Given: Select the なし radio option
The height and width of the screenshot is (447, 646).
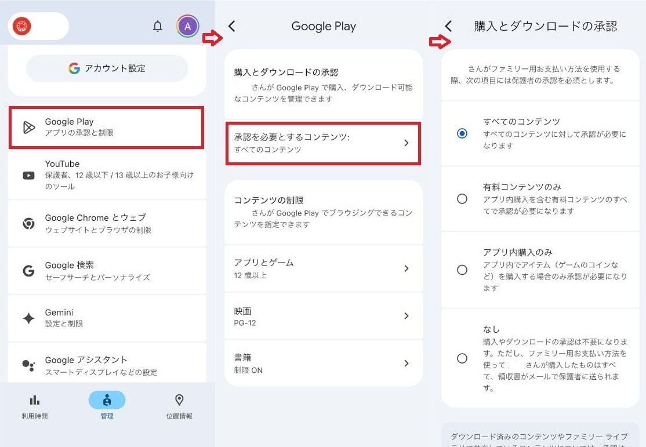Looking at the screenshot, I should [x=462, y=358].
